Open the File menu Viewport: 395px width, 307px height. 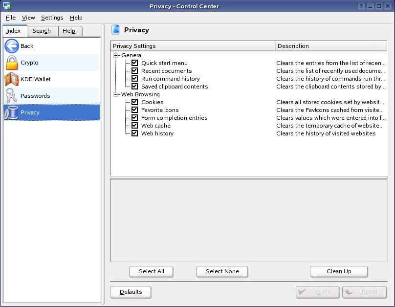[11, 18]
